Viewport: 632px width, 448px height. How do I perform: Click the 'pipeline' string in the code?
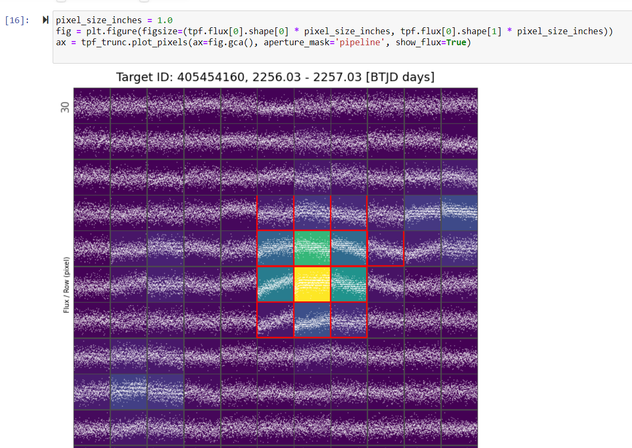361,43
